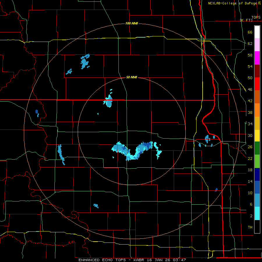
Task: Click the light green legend swatch near 22
Action: pos(257,161)
